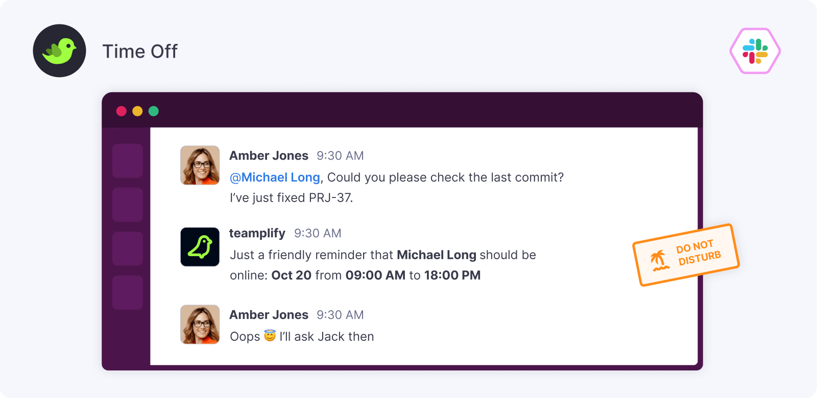
Task: Click the Time Off heading text
Action: [140, 52]
